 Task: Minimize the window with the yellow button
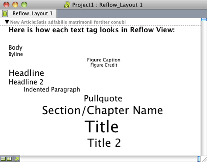pos(15,5)
